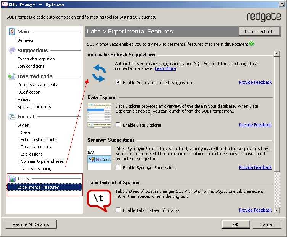Provide Feedback for Synonym Suggestions
This screenshot has width=287, height=237.
[x=255, y=167]
